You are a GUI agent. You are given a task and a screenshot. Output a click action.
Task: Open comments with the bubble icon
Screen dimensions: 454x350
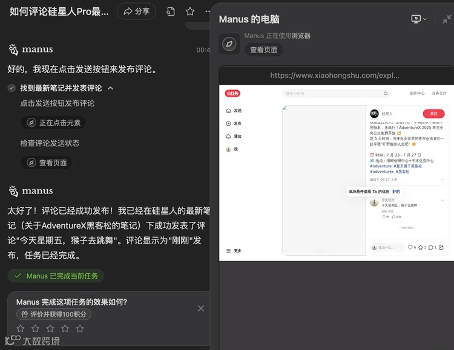click(432, 247)
